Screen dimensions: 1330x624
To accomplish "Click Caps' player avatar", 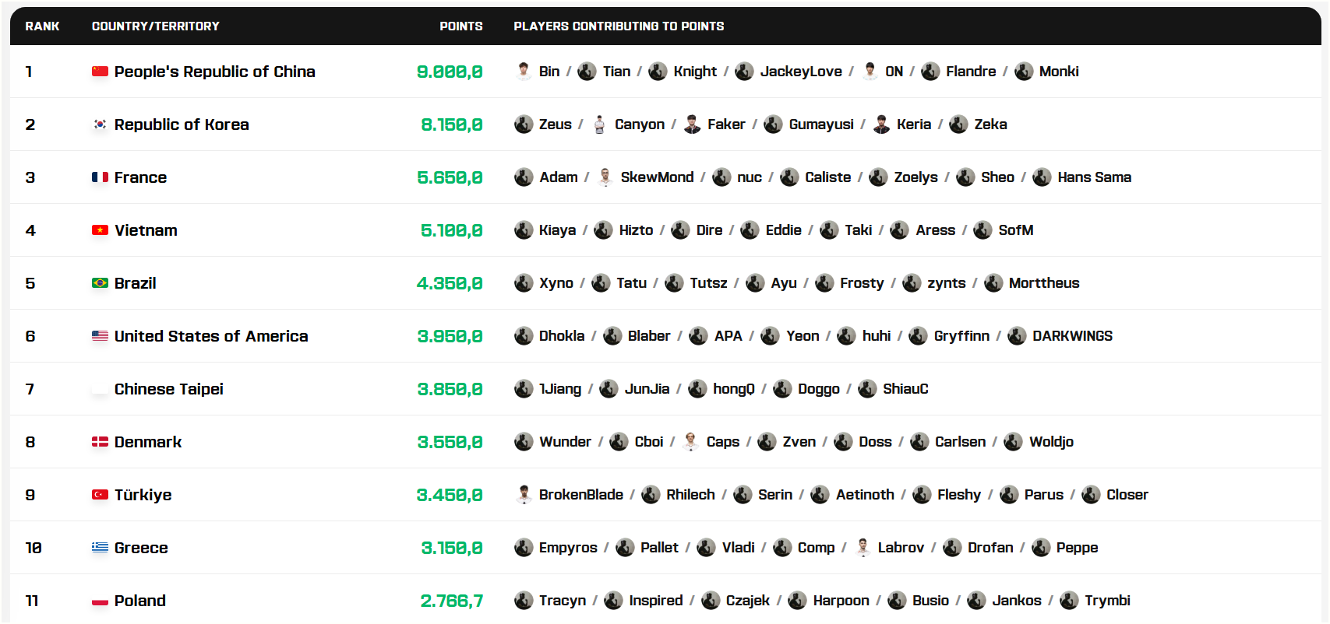I will tap(690, 442).
